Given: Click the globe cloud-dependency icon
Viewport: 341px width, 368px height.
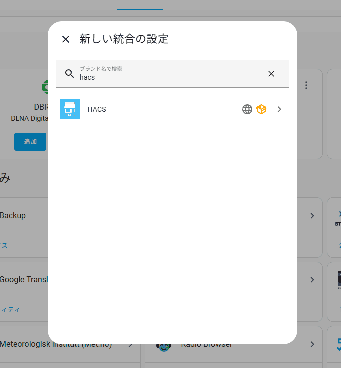Looking at the screenshot, I should [247, 109].
